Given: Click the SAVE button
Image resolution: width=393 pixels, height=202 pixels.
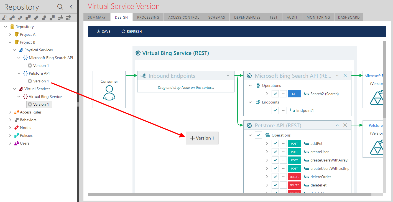Looking at the screenshot, I should (x=104, y=31).
